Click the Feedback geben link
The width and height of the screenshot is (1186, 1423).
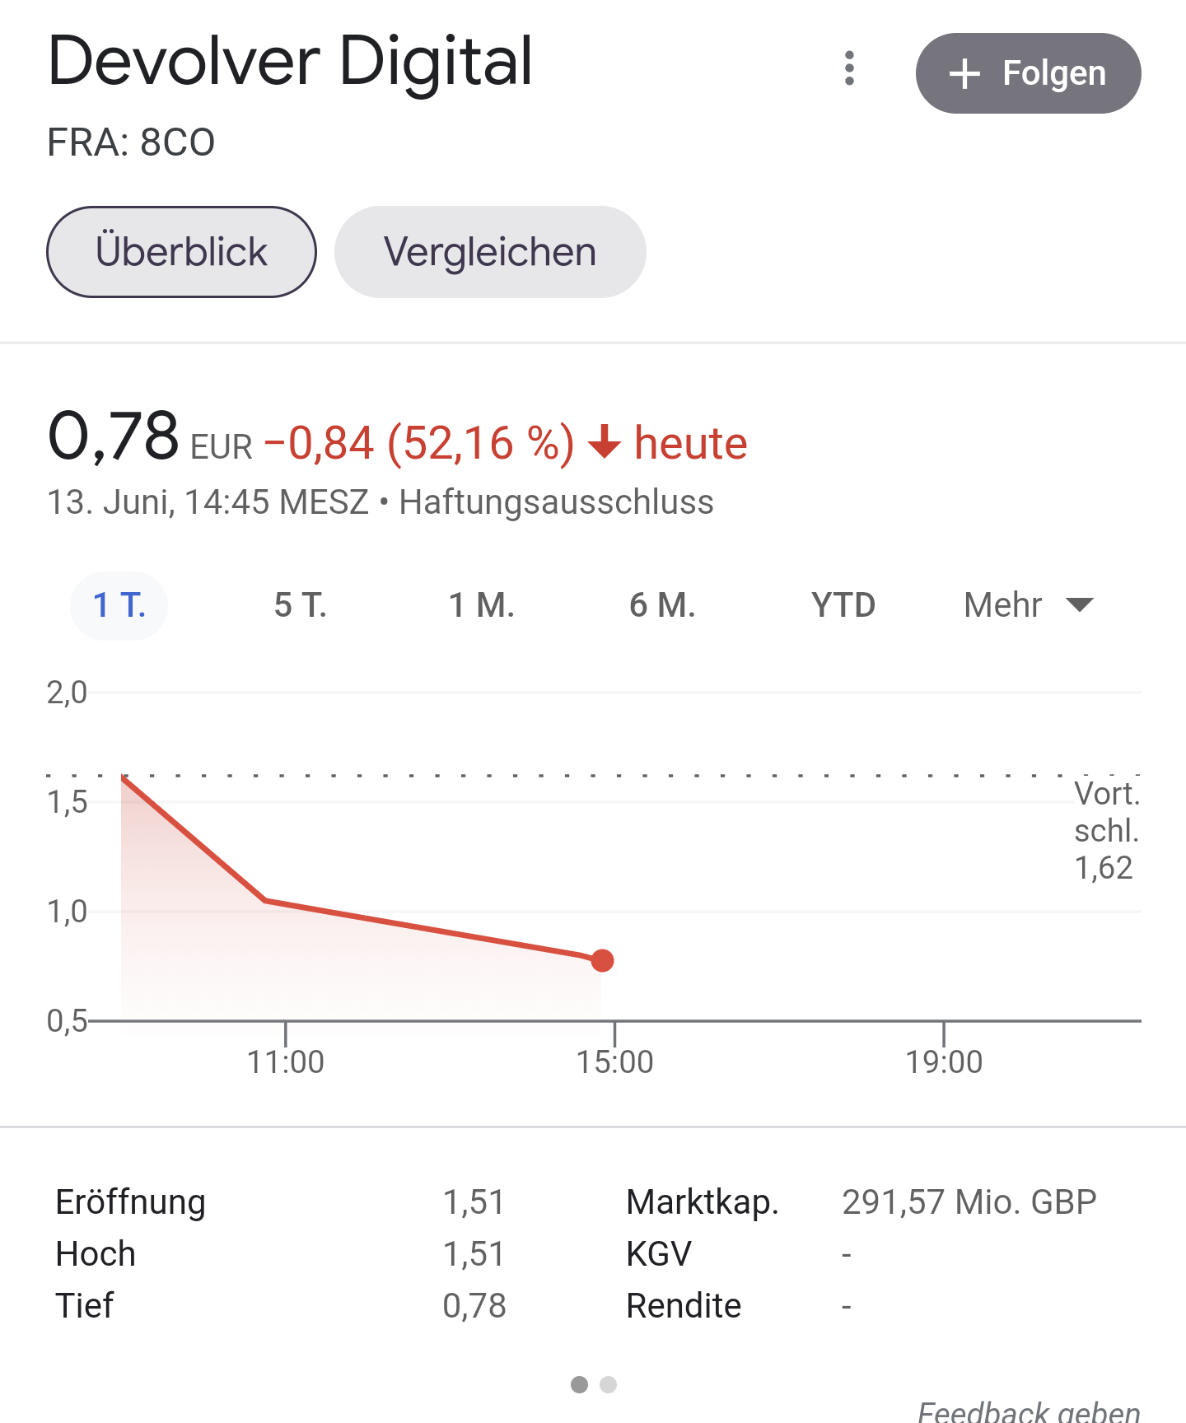click(x=1029, y=1411)
